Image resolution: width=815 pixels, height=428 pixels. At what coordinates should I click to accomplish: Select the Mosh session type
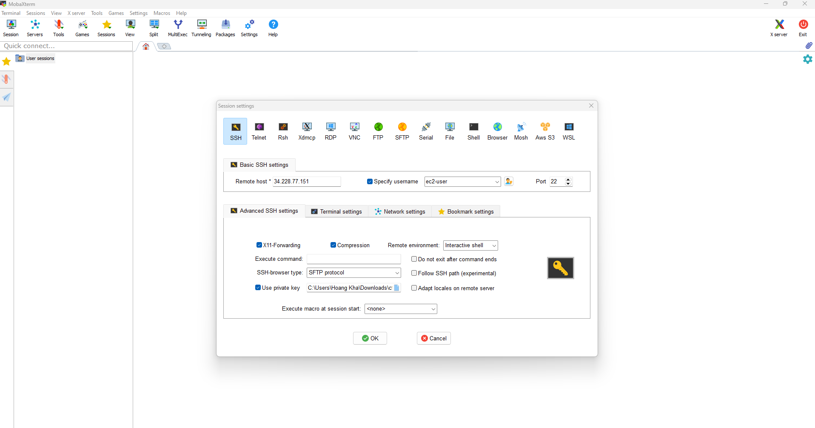pos(521,131)
